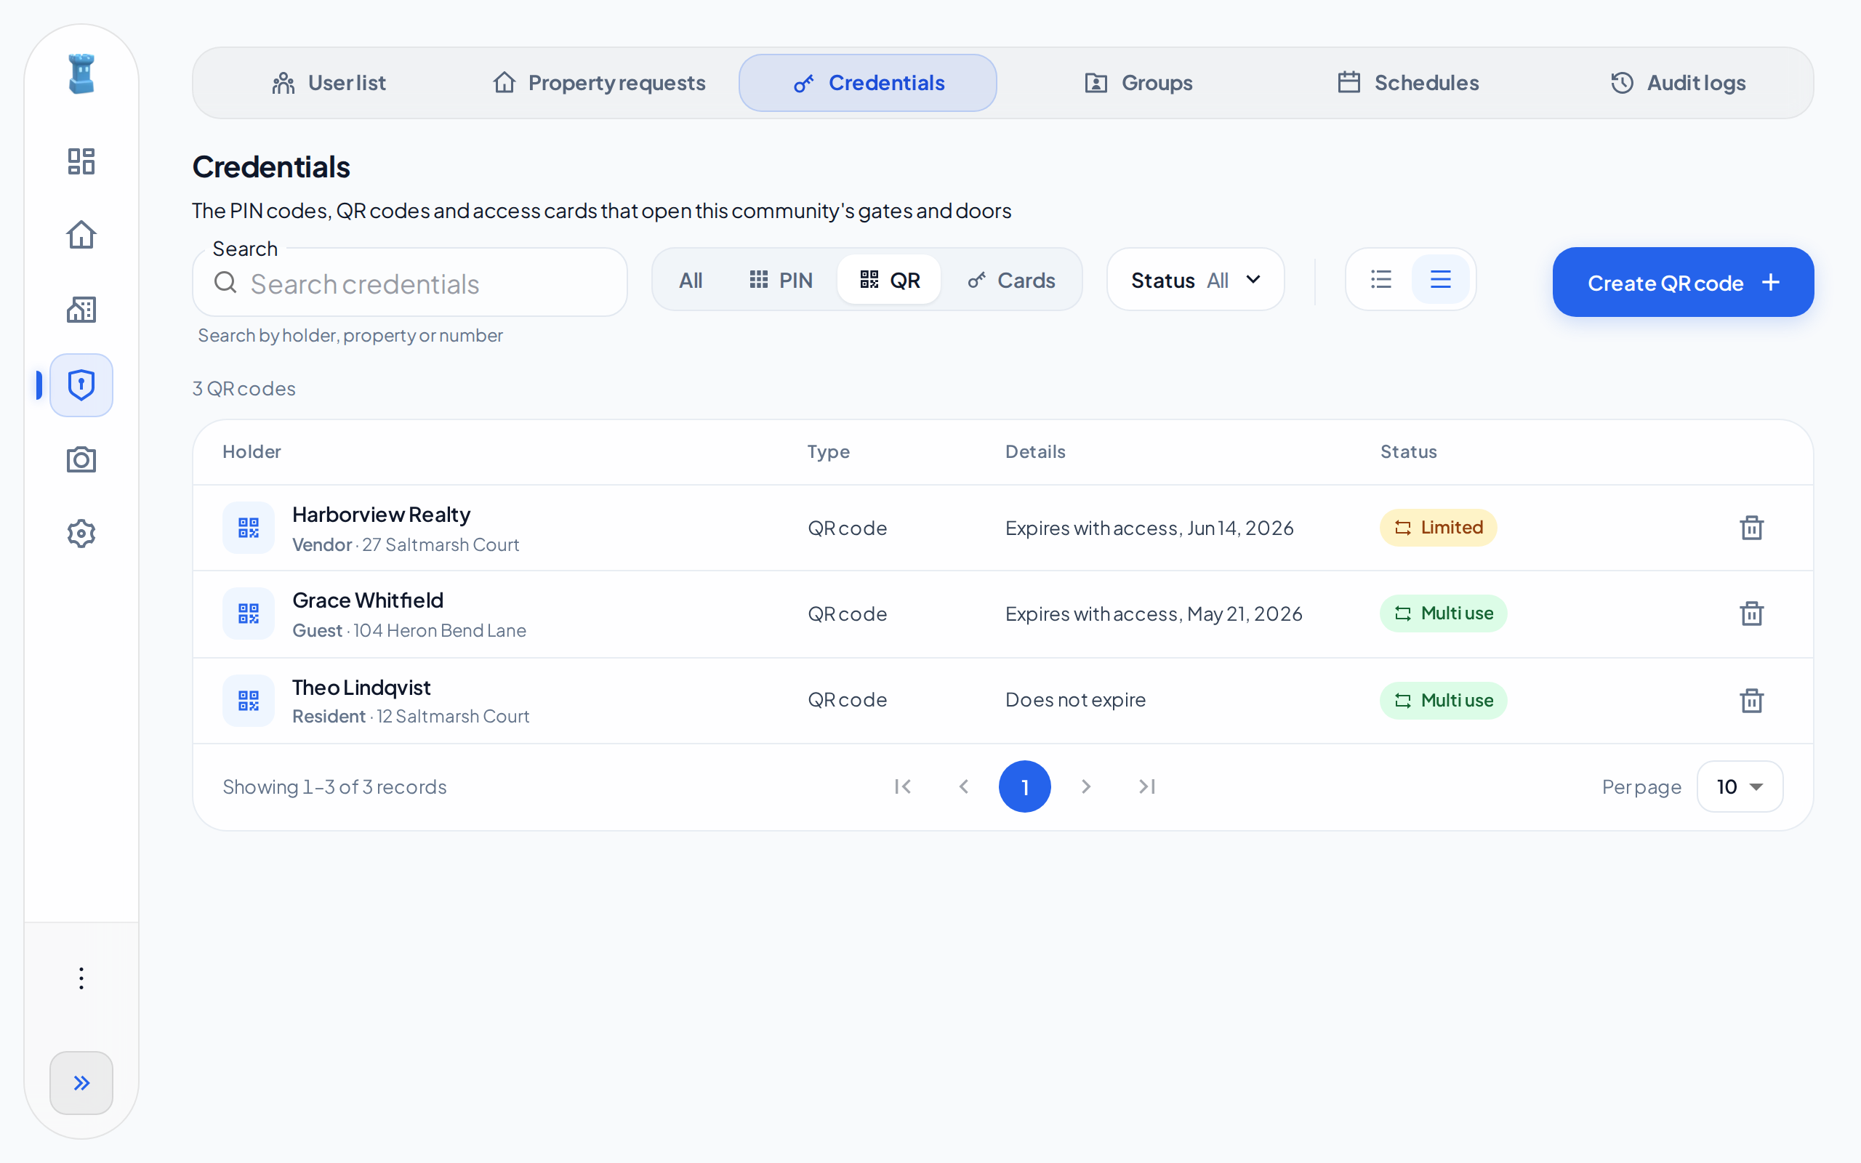
Task: Delete Theo Lindqvist QR code
Action: [1751, 700]
